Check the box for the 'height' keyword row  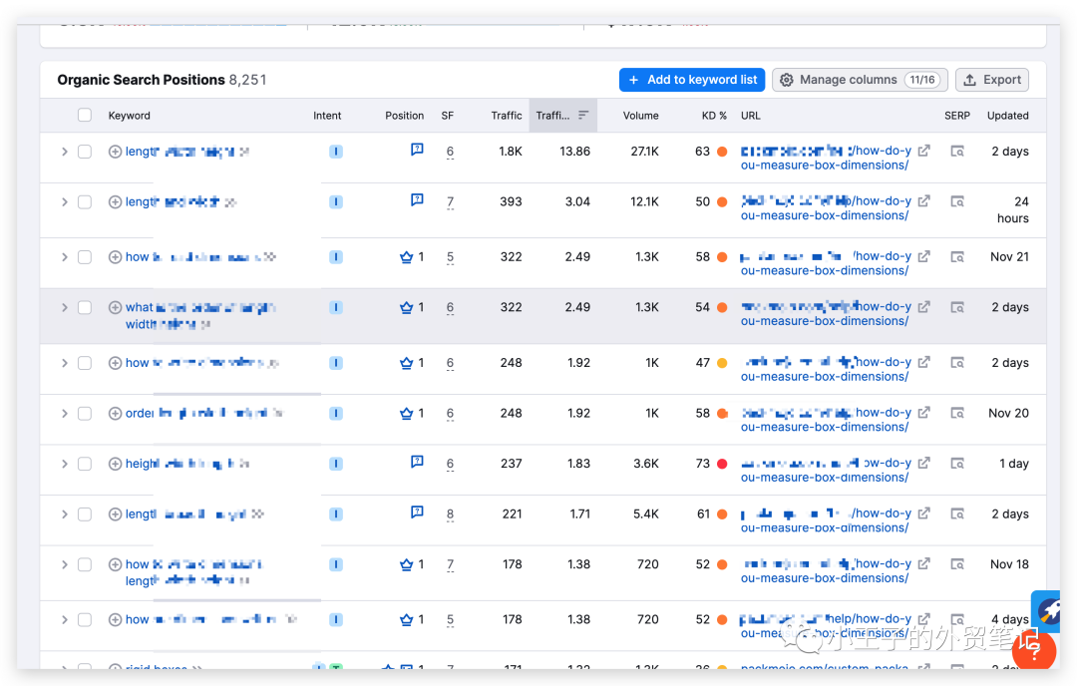85,464
